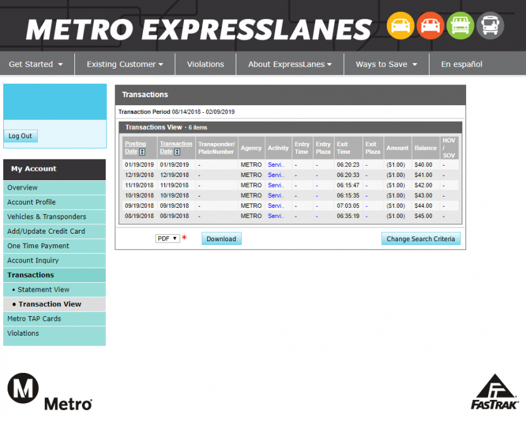Screen dimensions: 526x422
Task: Click Change Search Criteria button
Action: coord(421,239)
